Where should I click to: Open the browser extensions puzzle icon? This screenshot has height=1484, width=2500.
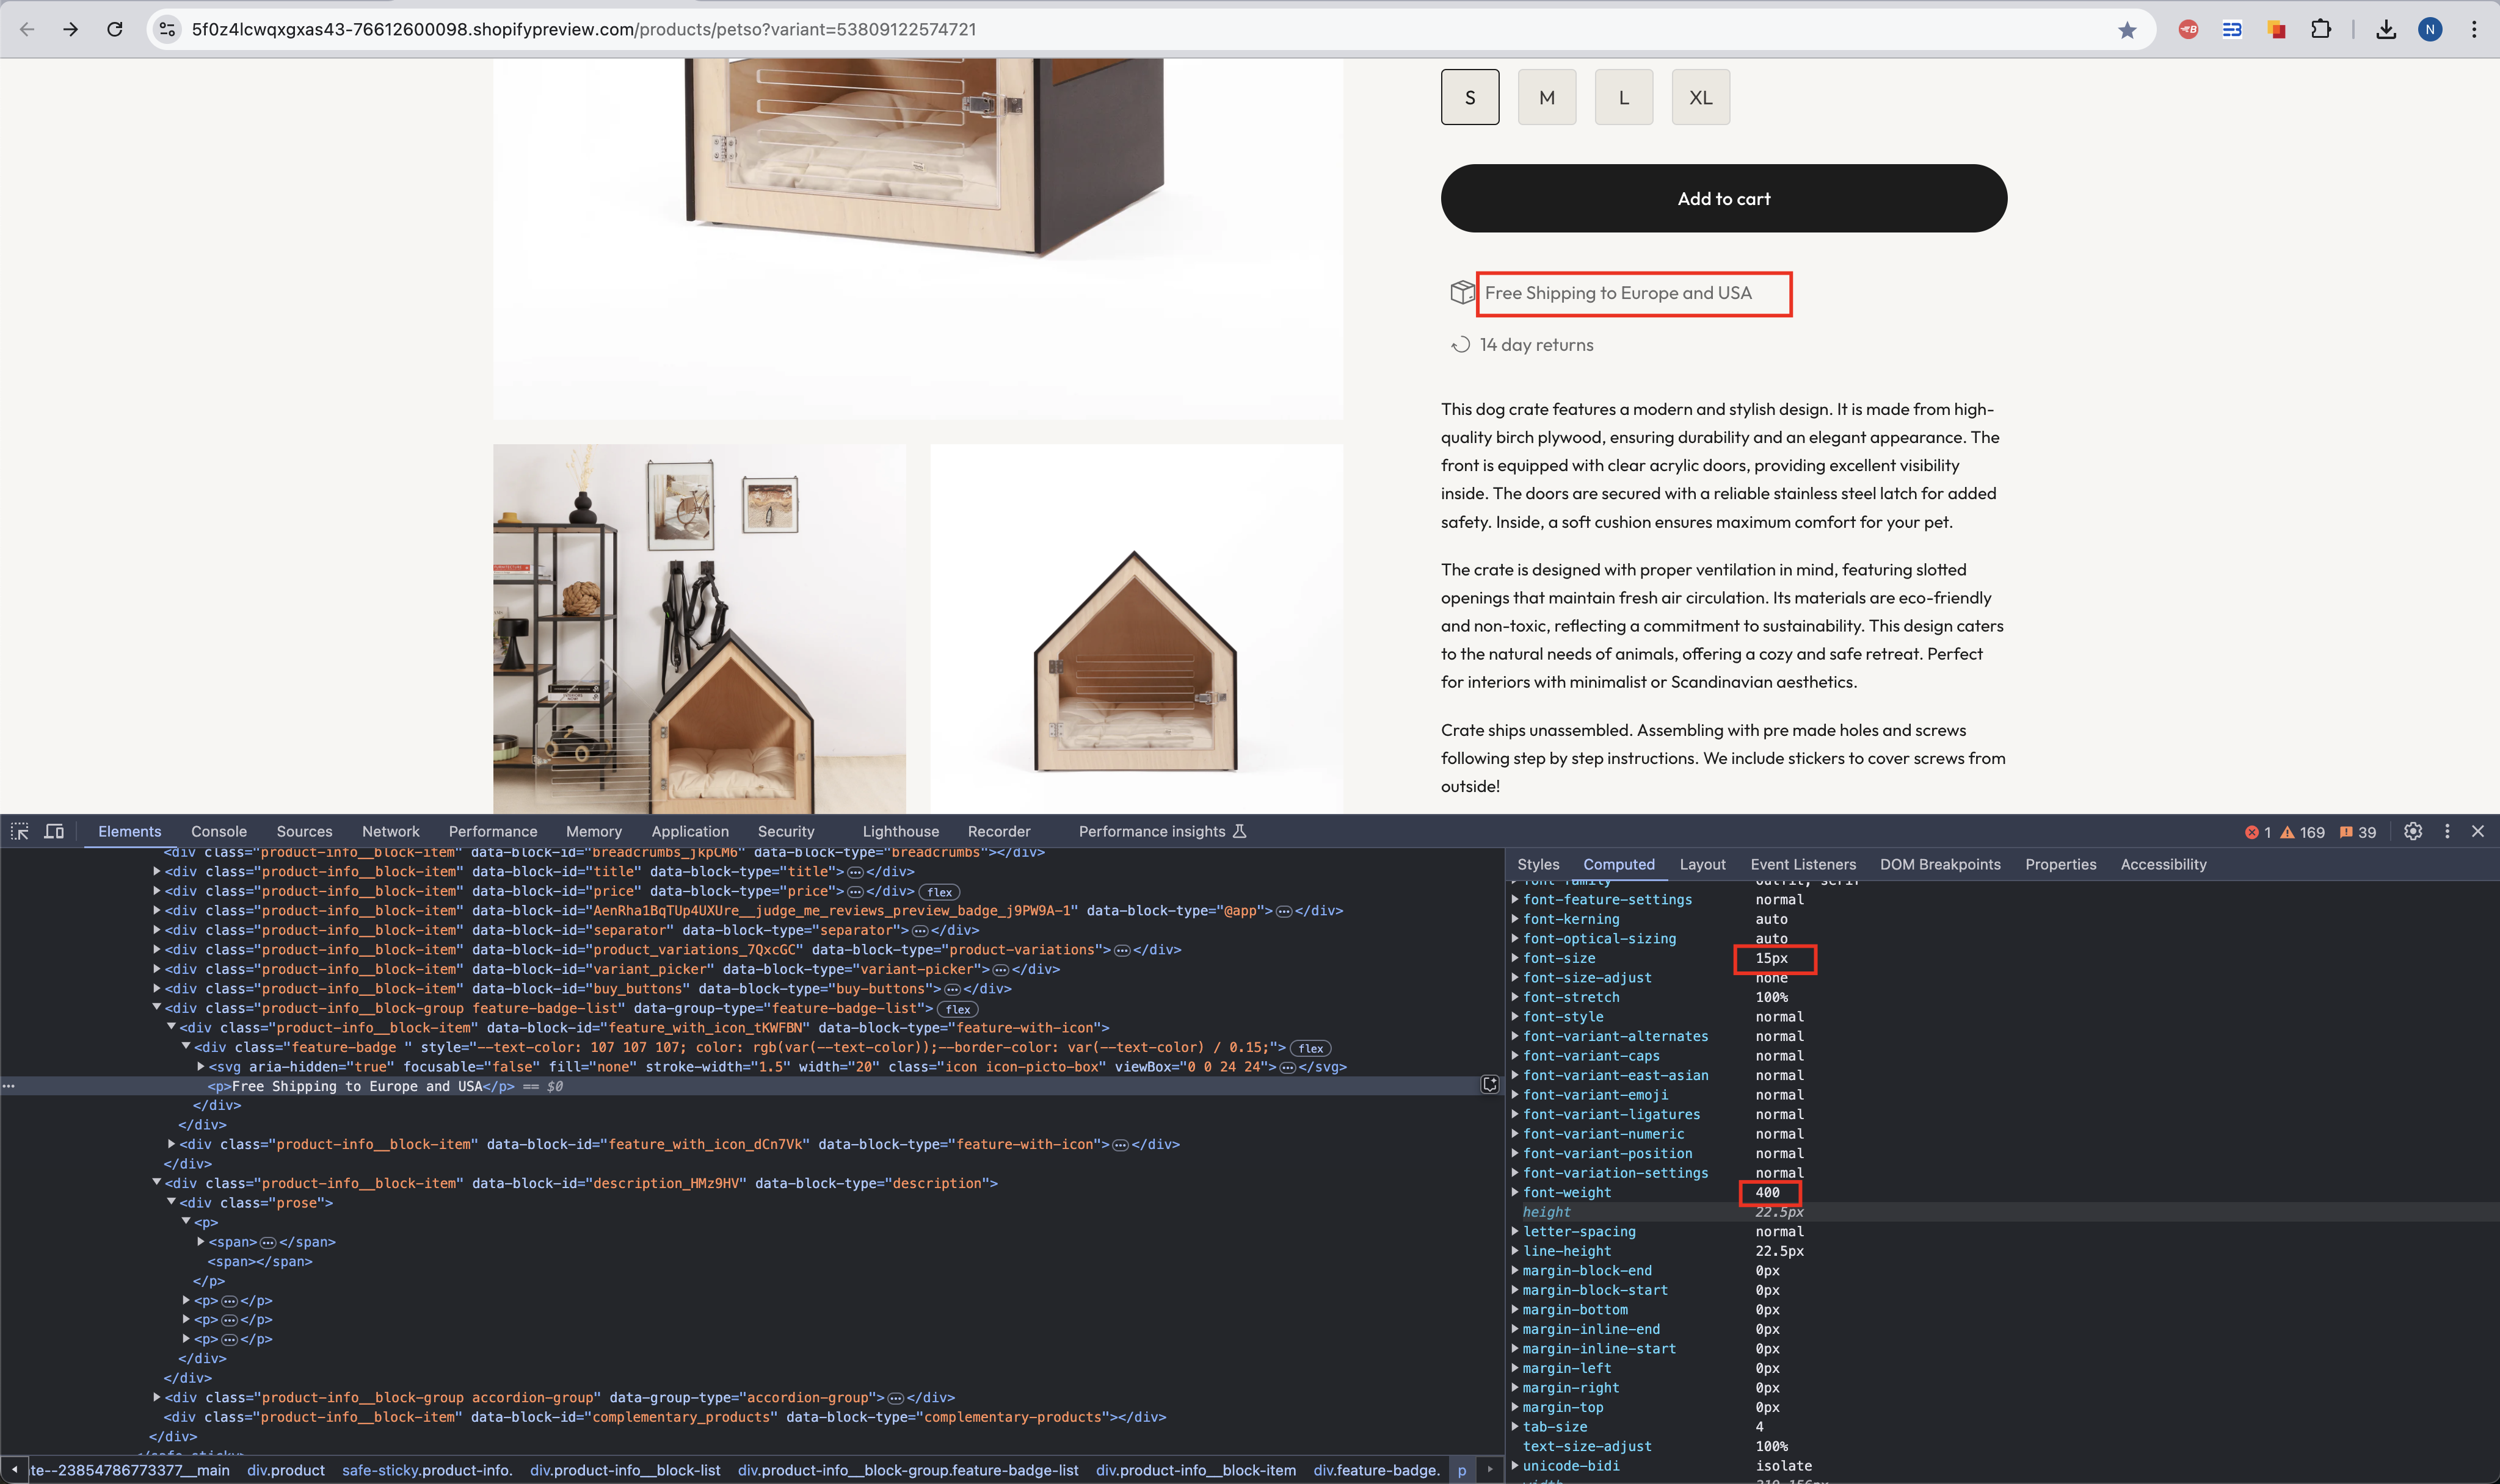(2321, 30)
